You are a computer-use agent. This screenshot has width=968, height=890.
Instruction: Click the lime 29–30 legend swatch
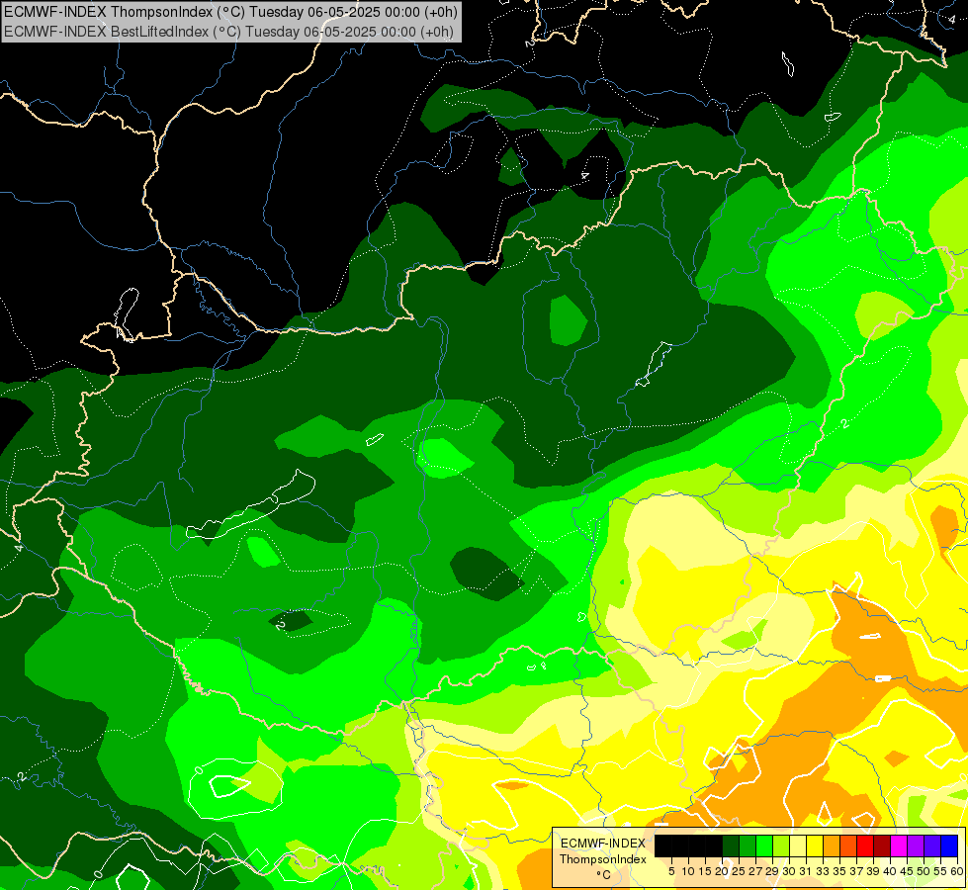pyautogui.click(x=781, y=845)
